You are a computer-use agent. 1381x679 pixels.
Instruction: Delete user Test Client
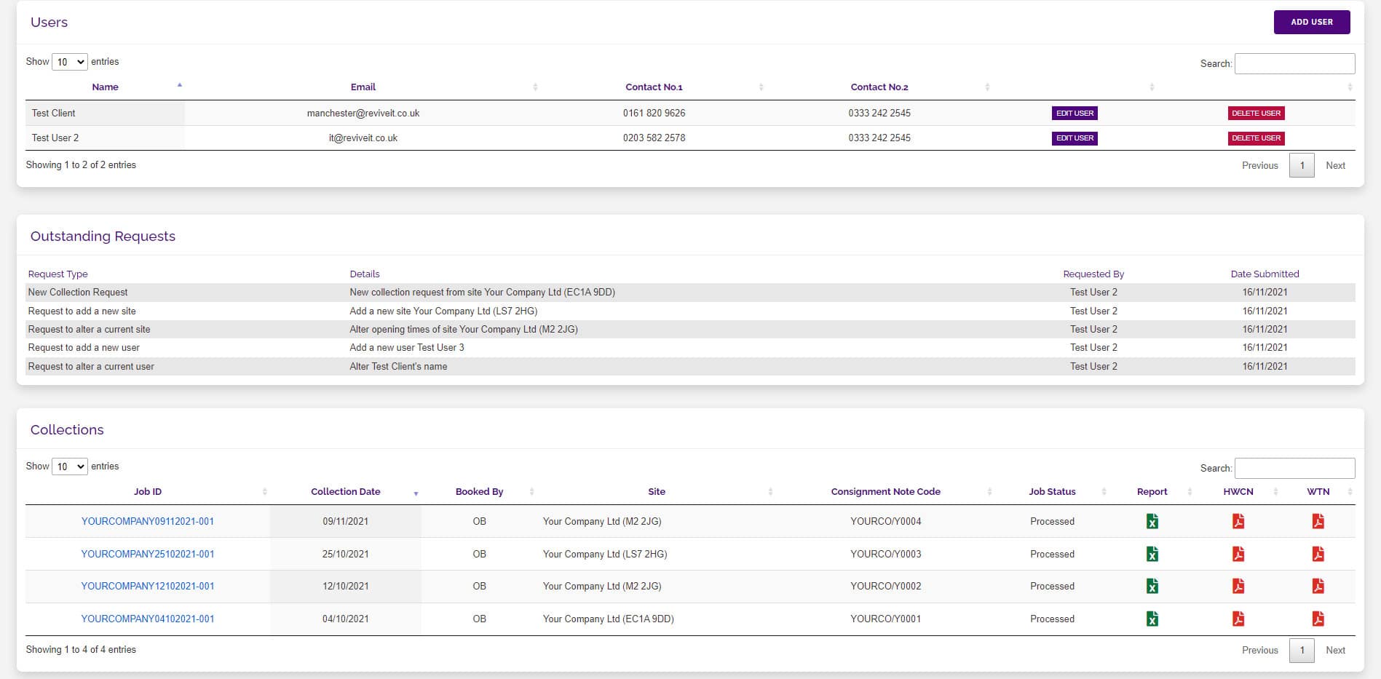(1256, 114)
